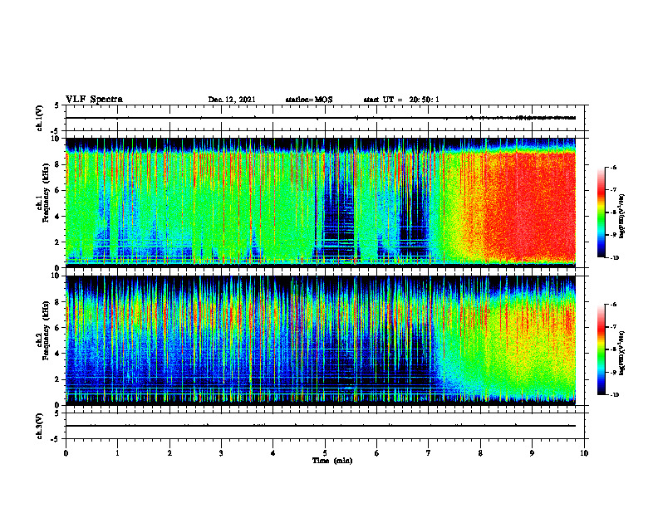Click the "-6" tick on ch.1 colorbar
The image size is (658, 508).
[613, 167]
